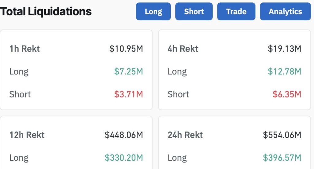Image resolution: width=314 pixels, height=169 pixels.
Task: Select the 24h long value $396.57M
Action: [x=282, y=158]
